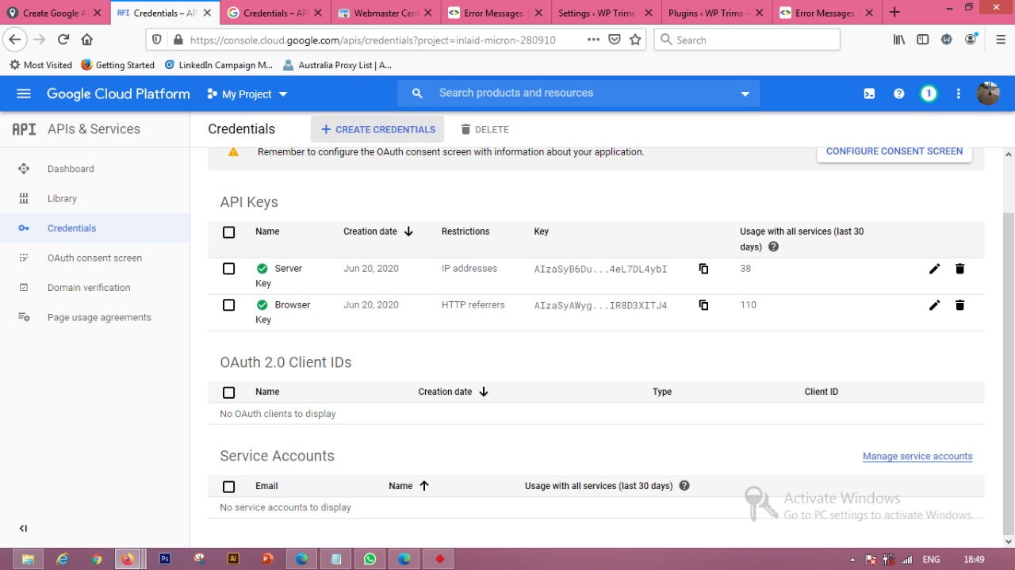Open usage help icon in API Keys header

pos(773,247)
